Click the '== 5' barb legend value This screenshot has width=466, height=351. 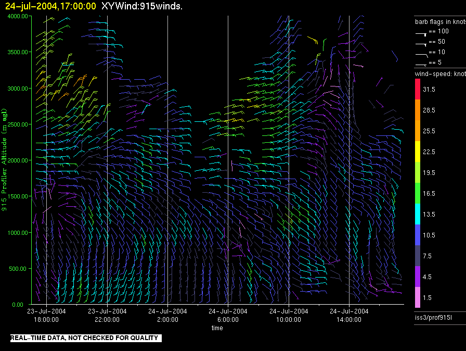[435, 62]
